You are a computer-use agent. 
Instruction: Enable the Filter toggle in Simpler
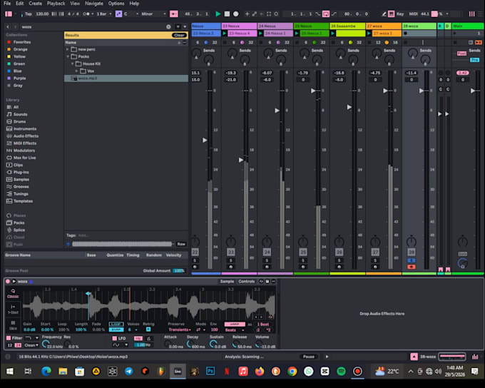point(9,338)
